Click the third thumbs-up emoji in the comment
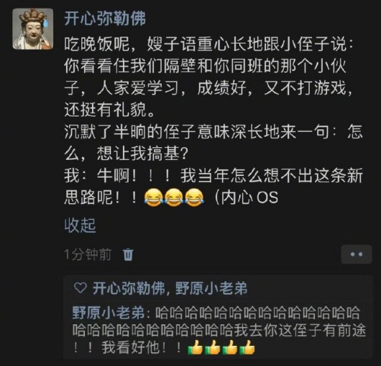Viewport: 381px width, 366px height. click(230, 347)
